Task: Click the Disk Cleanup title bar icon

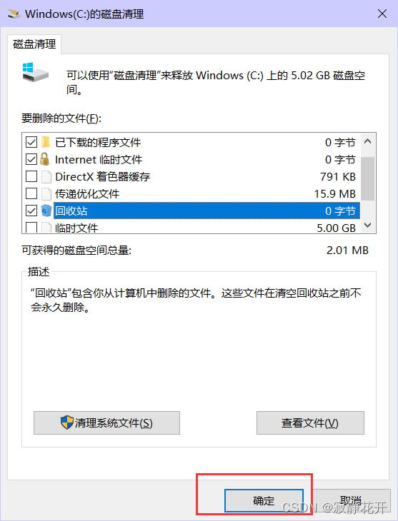Action: coord(14,14)
